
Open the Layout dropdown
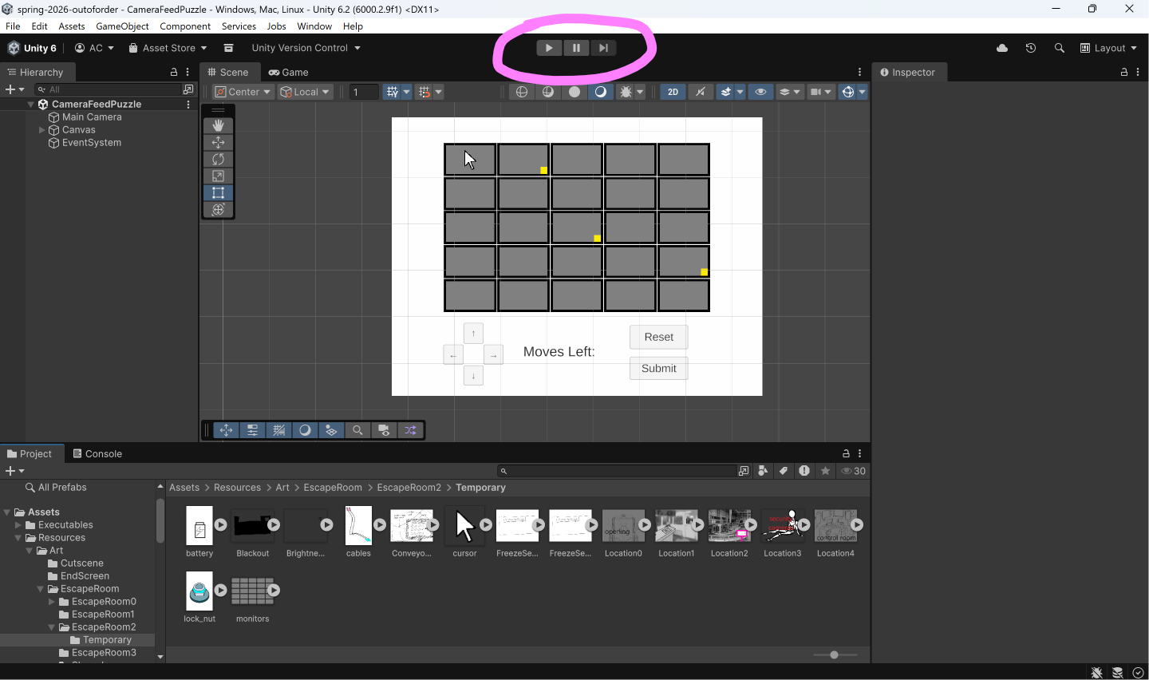click(1108, 48)
